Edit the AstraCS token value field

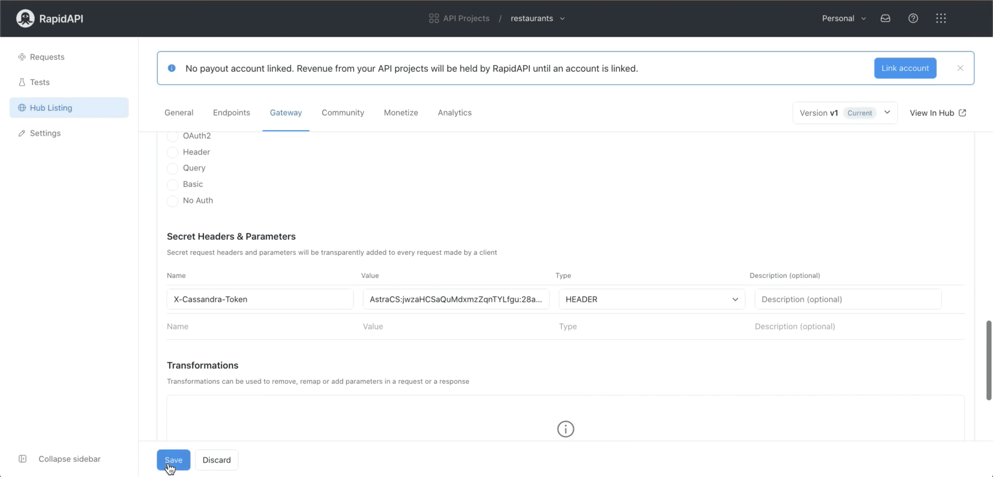tap(456, 300)
